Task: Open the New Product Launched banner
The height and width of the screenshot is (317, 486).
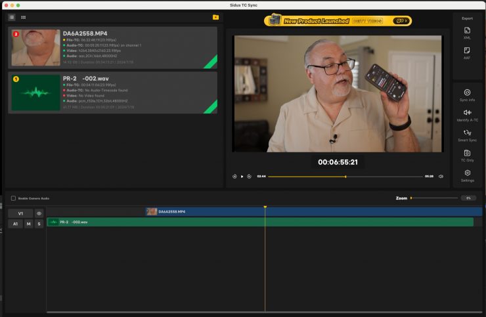Action: [x=339, y=20]
